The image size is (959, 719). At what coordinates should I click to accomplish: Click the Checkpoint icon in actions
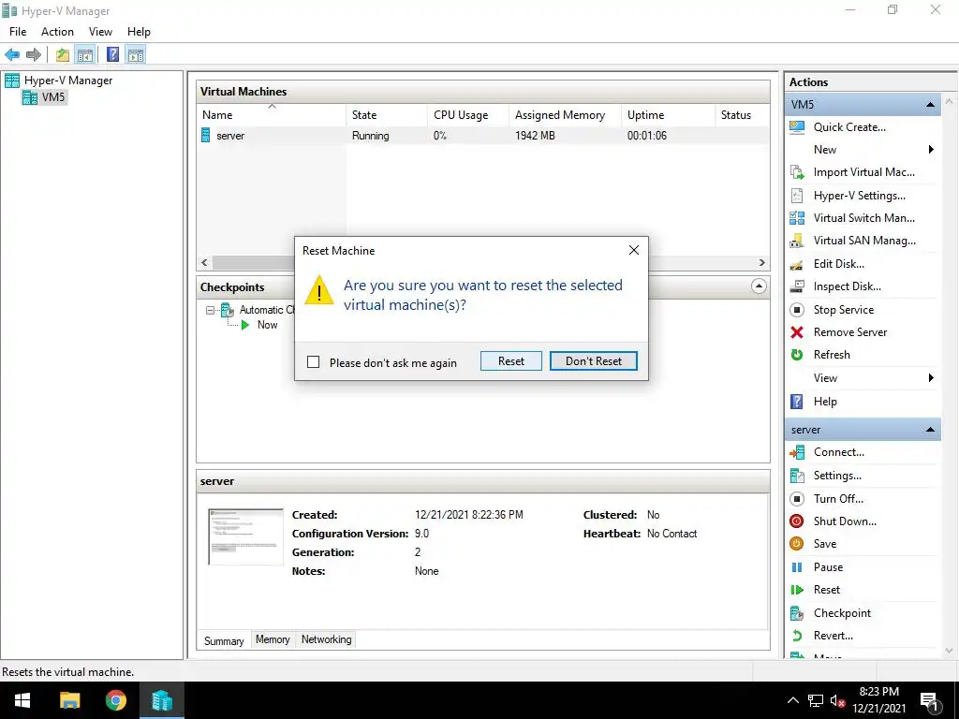pos(797,613)
